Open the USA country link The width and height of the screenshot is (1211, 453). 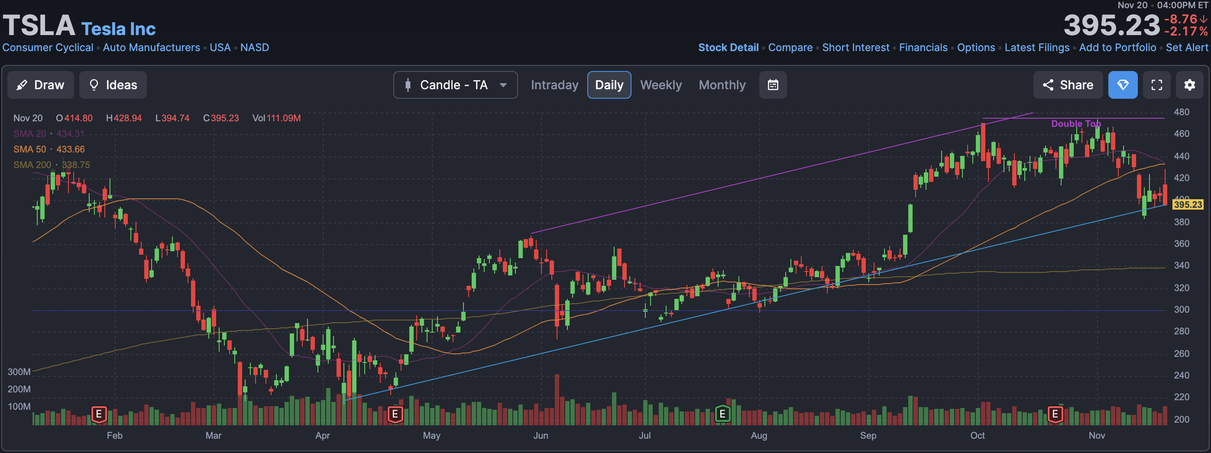(x=220, y=48)
